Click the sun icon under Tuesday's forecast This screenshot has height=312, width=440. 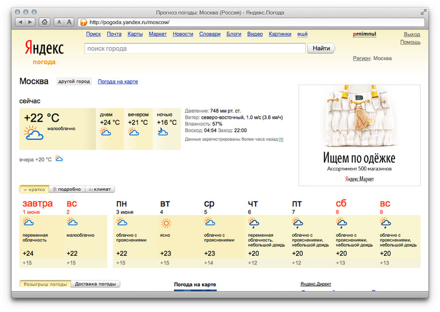167,222
